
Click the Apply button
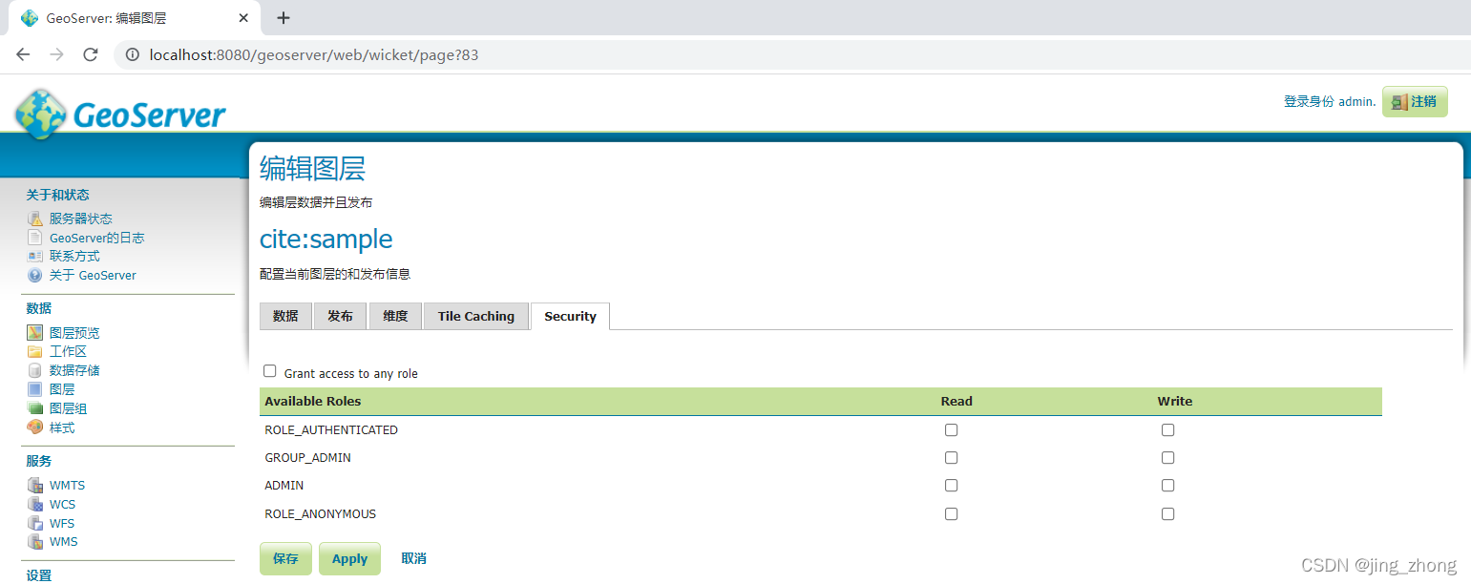coord(349,558)
